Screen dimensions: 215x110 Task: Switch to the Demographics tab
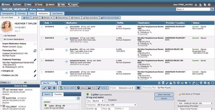pos(8,13)
